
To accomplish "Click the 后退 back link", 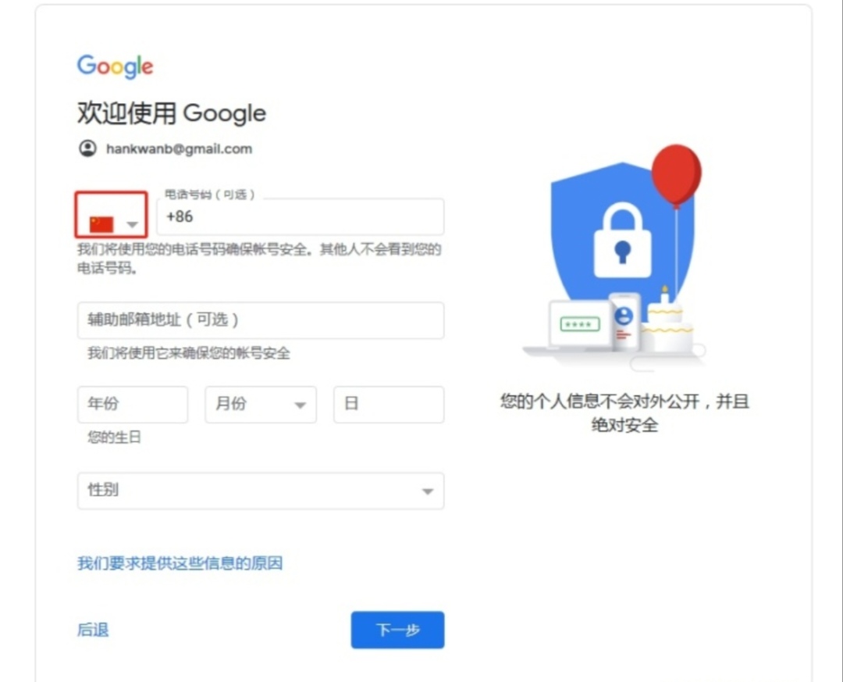I will click(93, 630).
